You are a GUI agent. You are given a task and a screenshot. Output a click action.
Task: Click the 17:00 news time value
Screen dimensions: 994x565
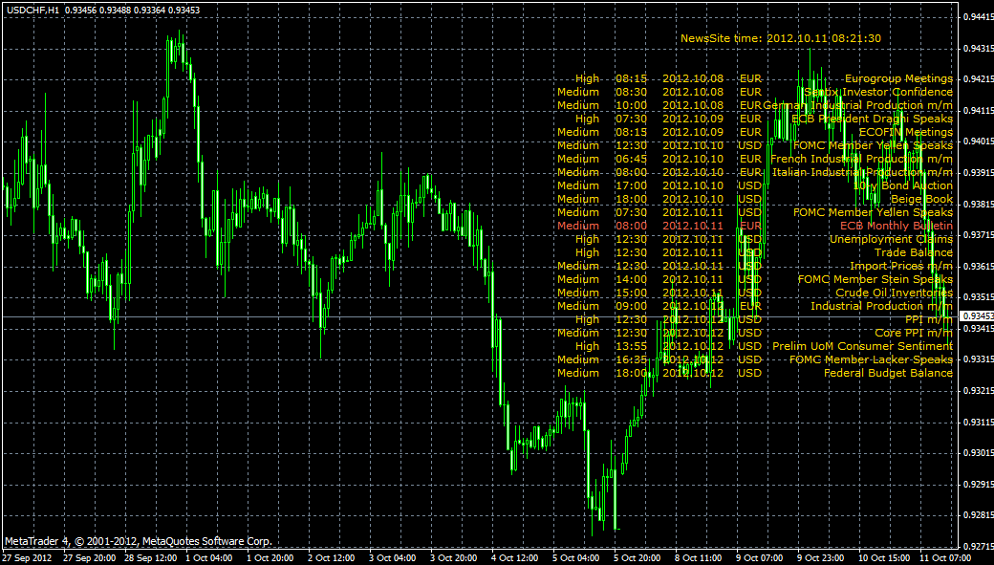632,185
